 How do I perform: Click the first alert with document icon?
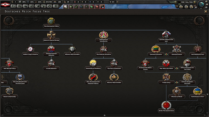[65, 6]
